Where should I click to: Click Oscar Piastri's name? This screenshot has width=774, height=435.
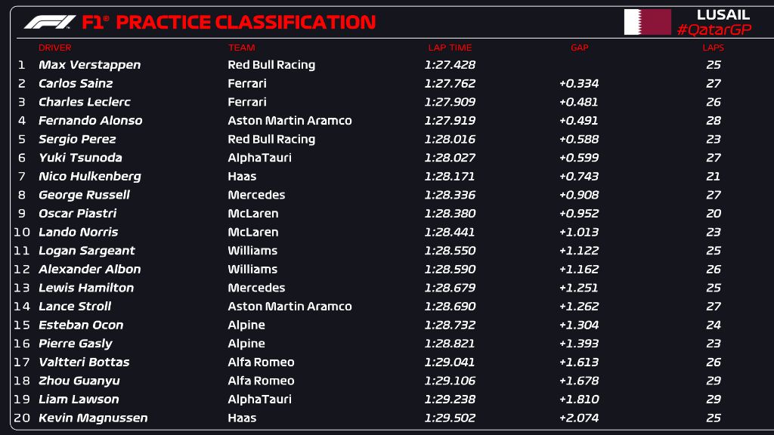pos(77,214)
